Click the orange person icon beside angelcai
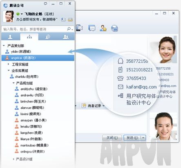 click(7, 58)
